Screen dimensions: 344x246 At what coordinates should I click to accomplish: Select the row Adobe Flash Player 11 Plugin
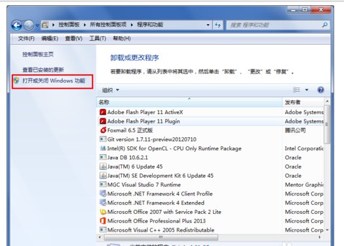click(210, 121)
